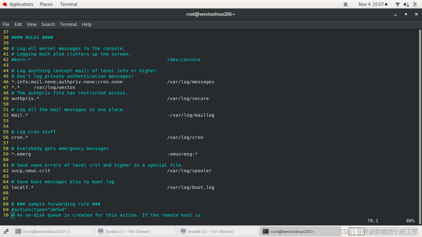The width and height of the screenshot is (422, 237).
Task: Click 'local7.*' on line 65
Action: pyautogui.click(x=23, y=187)
